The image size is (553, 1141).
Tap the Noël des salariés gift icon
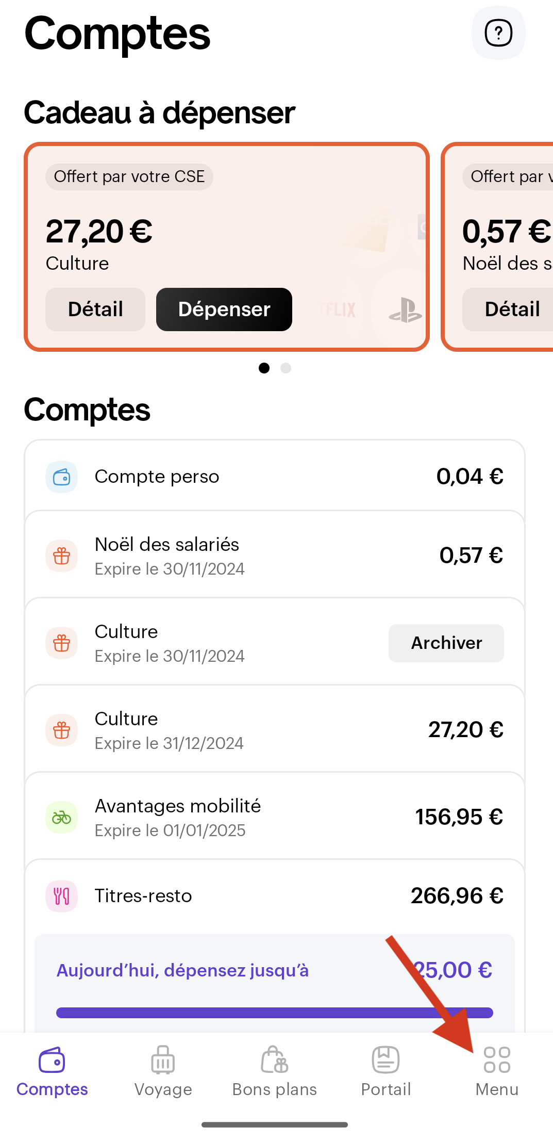(x=62, y=556)
